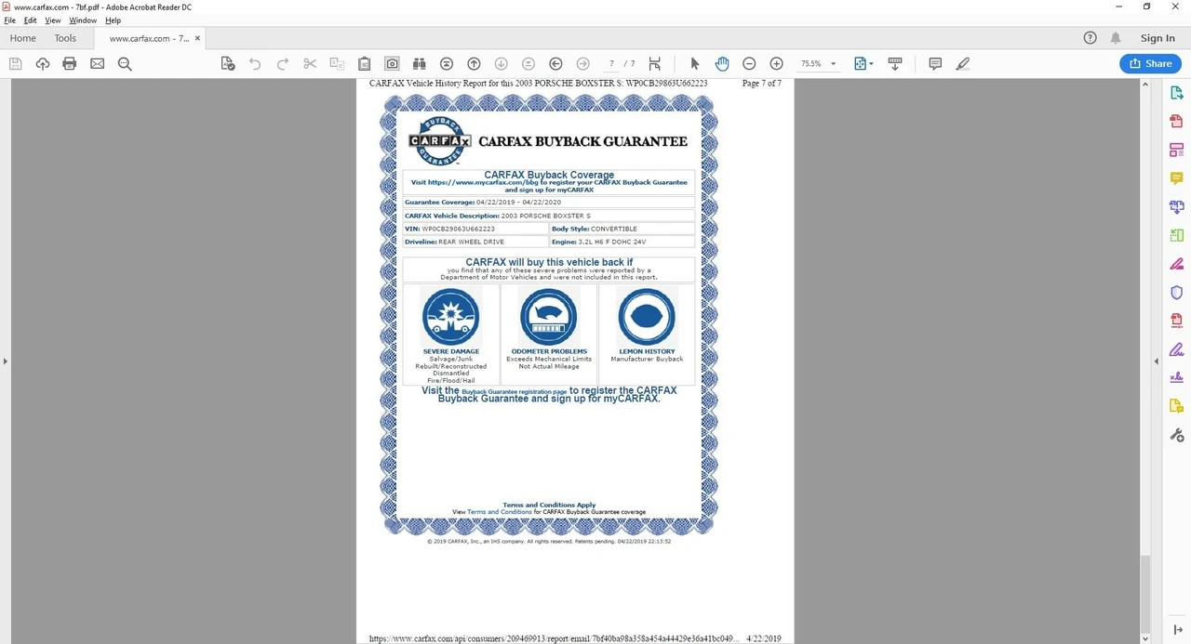The width and height of the screenshot is (1191, 644).
Task: Expand the left navigation pane arrow
Action: tap(6, 361)
